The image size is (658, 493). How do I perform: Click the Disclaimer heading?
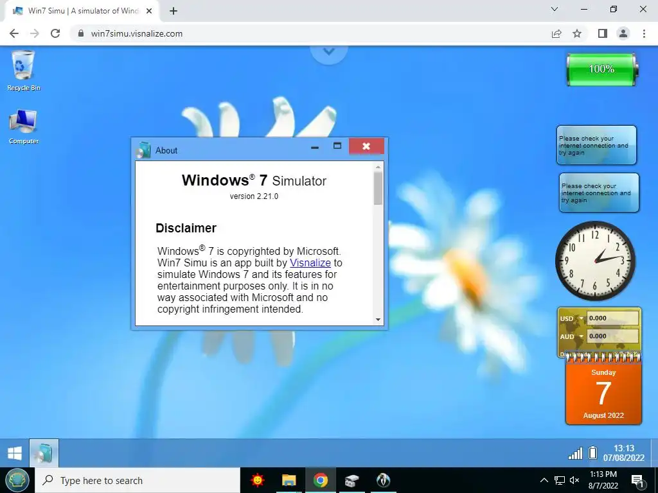[186, 228]
